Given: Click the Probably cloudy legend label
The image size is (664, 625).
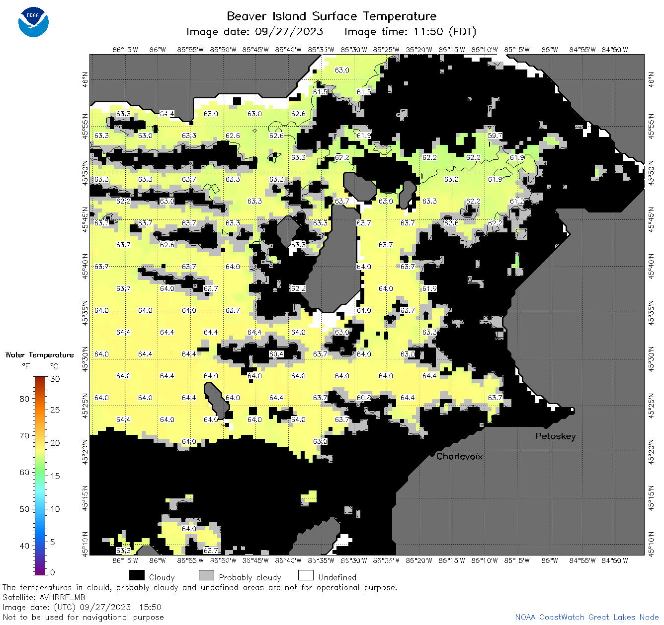Looking at the screenshot, I should [x=250, y=577].
